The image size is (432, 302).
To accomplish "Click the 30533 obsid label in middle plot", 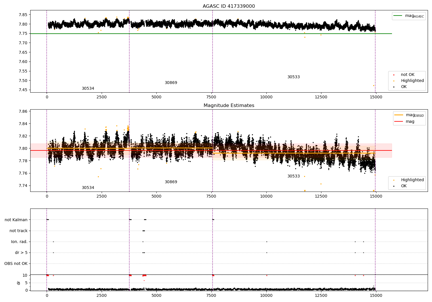I will pyautogui.click(x=293, y=176).
